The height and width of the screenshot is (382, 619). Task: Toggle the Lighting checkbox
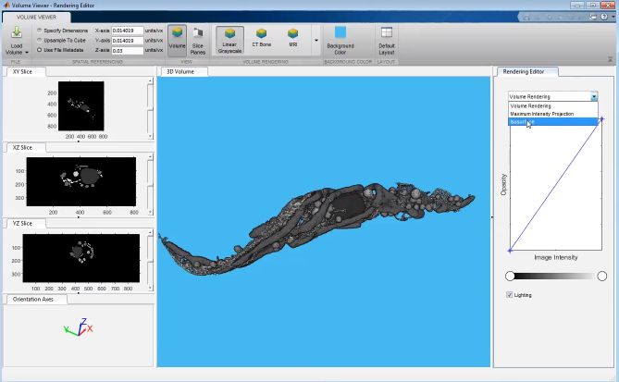[510, 295]
